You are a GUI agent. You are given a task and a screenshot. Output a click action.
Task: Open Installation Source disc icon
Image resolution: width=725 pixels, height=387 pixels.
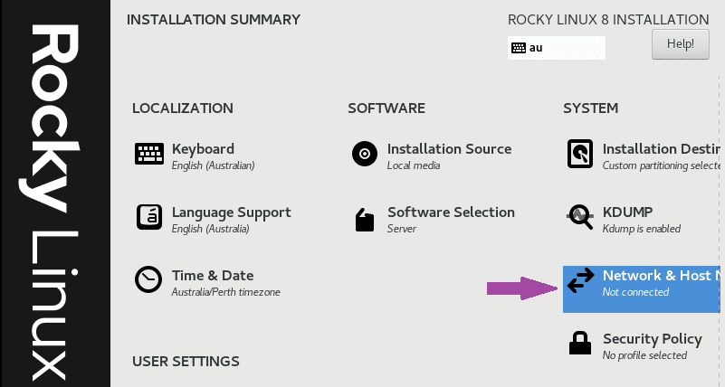pos(365,154)
